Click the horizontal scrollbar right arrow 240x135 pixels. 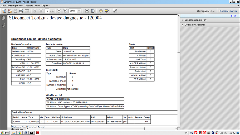coord(176,129)
